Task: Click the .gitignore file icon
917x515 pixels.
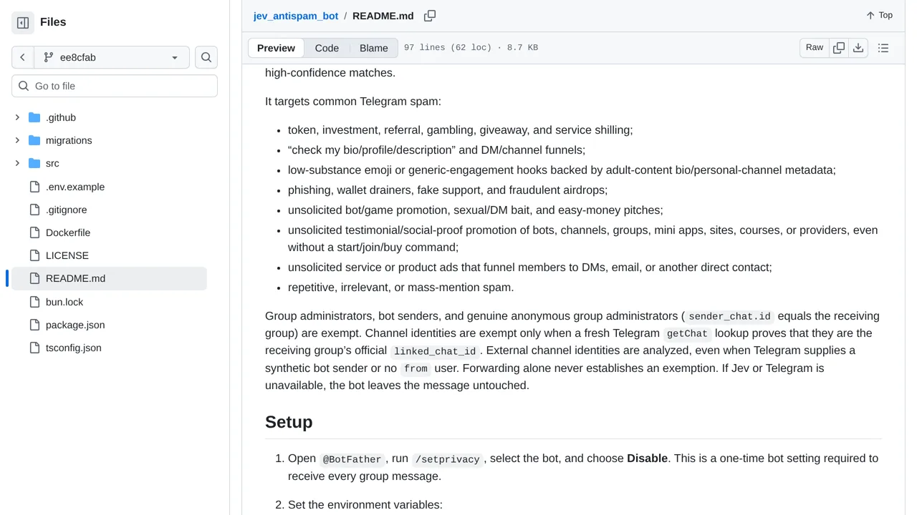Action: 34,210
